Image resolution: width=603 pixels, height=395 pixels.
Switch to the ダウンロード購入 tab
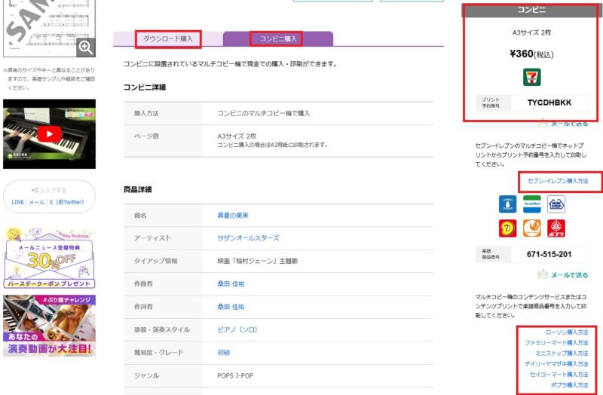click(x=168, y=38)
